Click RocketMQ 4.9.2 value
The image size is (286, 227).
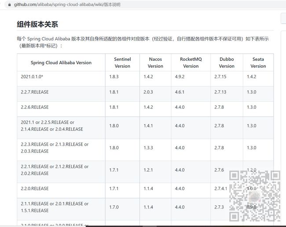tap(180, 77)
